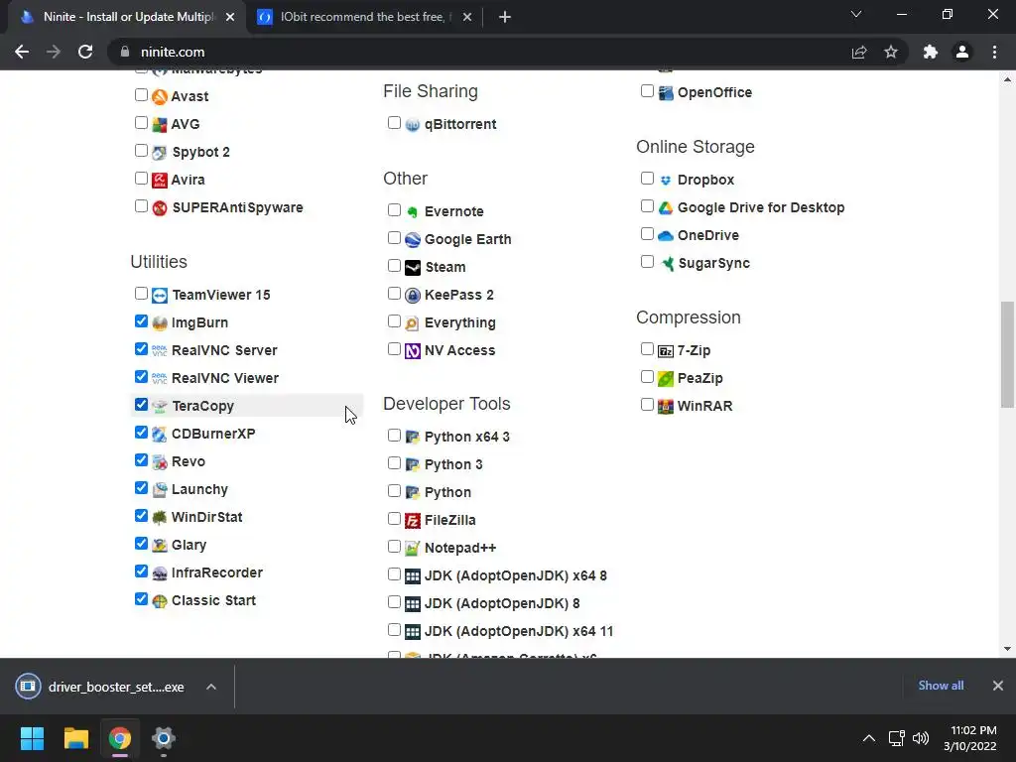Uncheck the InfraRecorder checkbox

[141, 571]
